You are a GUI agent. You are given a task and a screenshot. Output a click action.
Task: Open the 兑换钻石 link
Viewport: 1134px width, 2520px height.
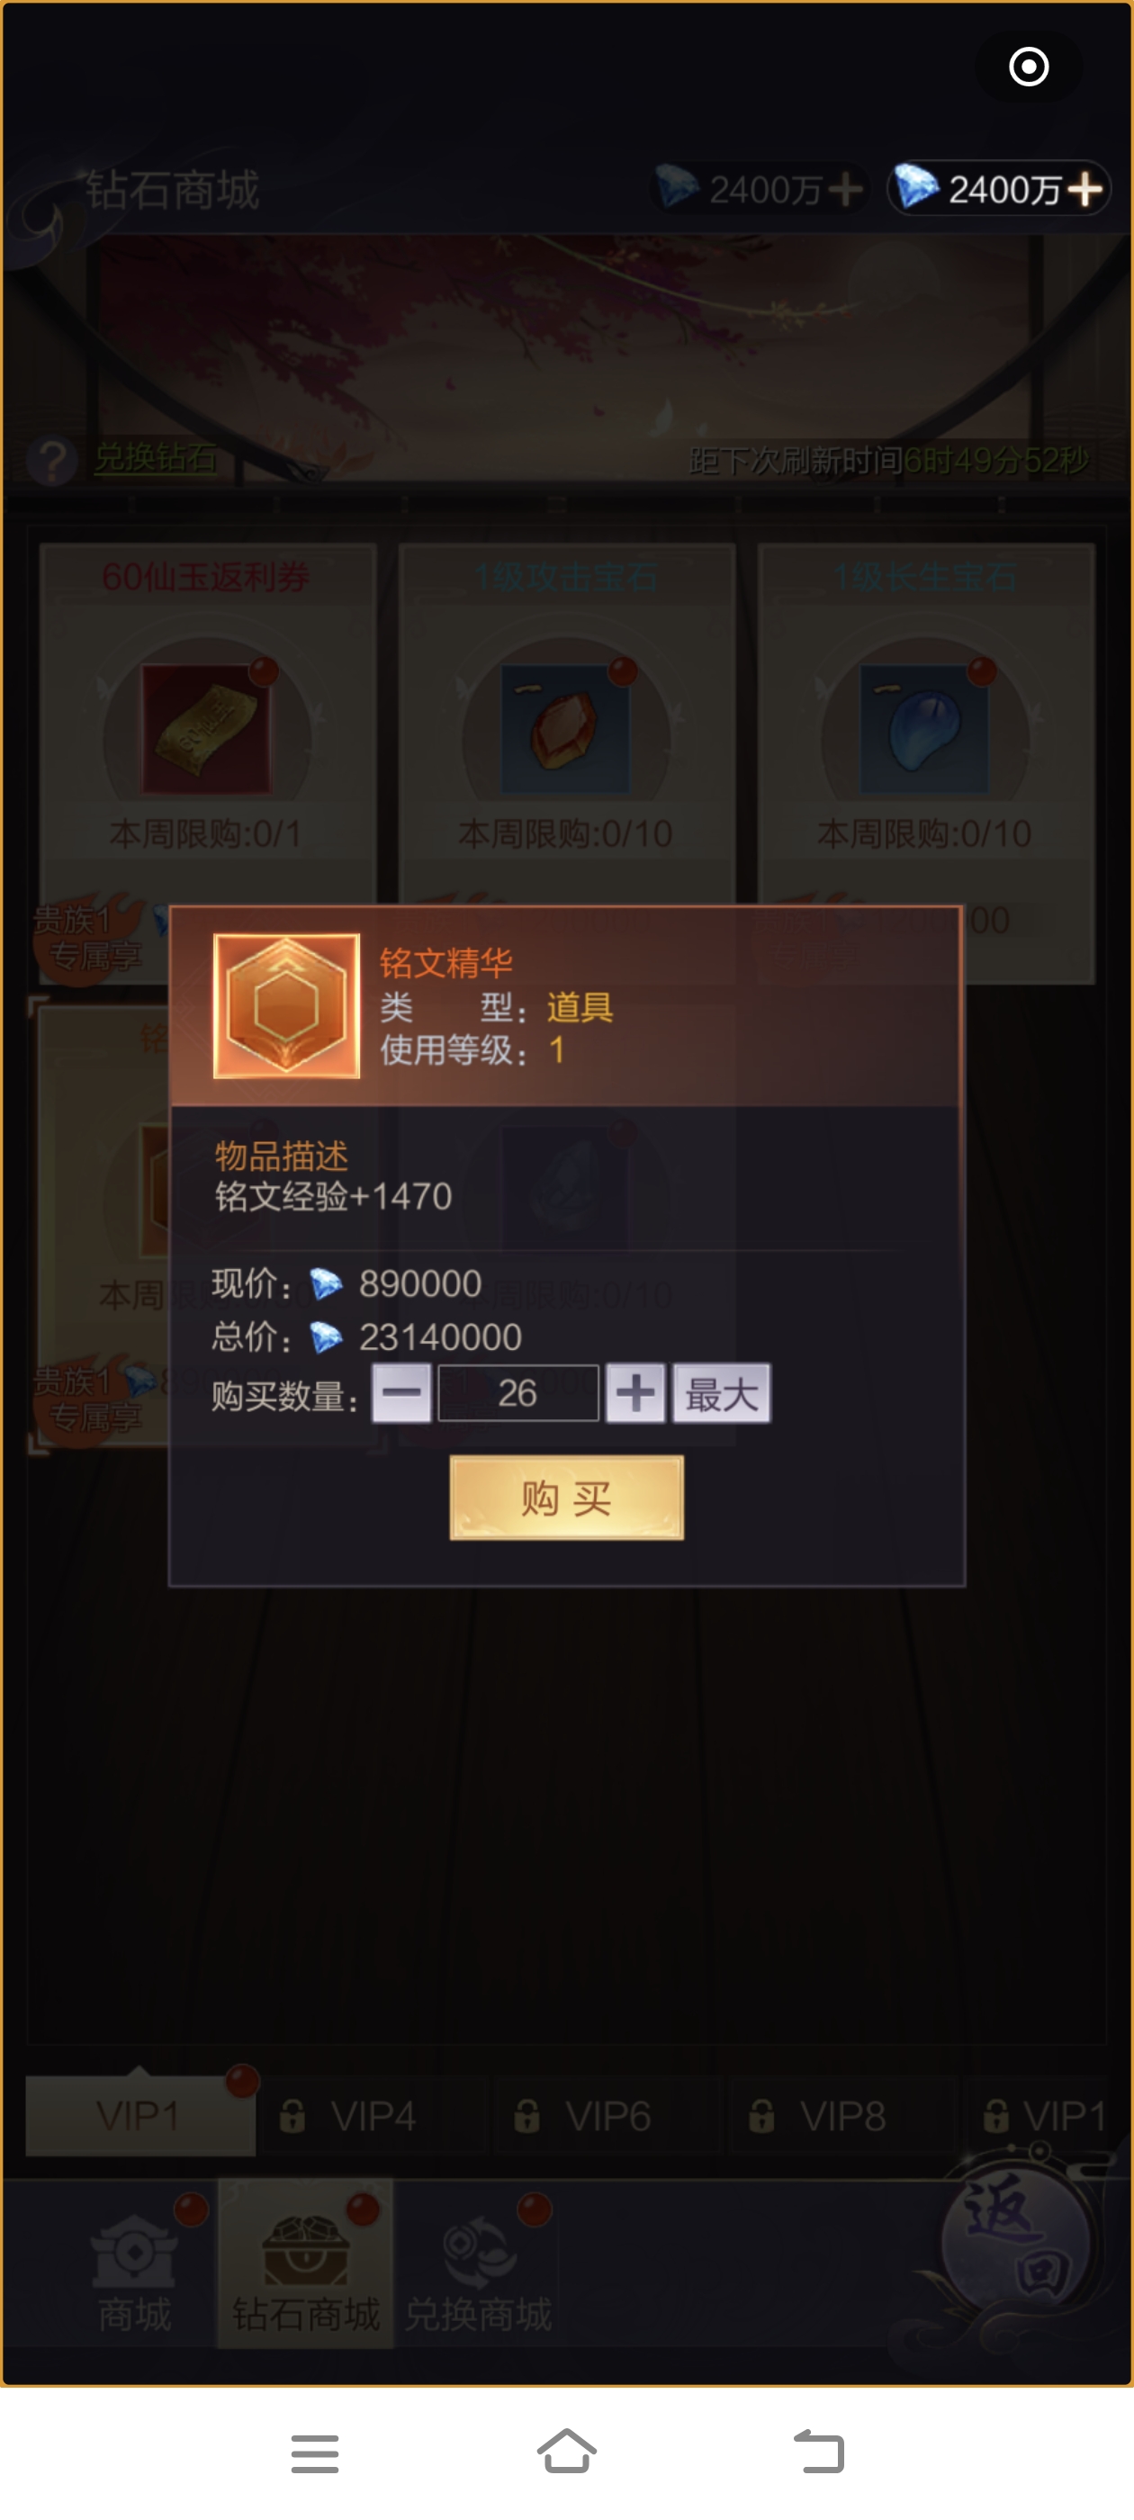(x=156, y=458)
